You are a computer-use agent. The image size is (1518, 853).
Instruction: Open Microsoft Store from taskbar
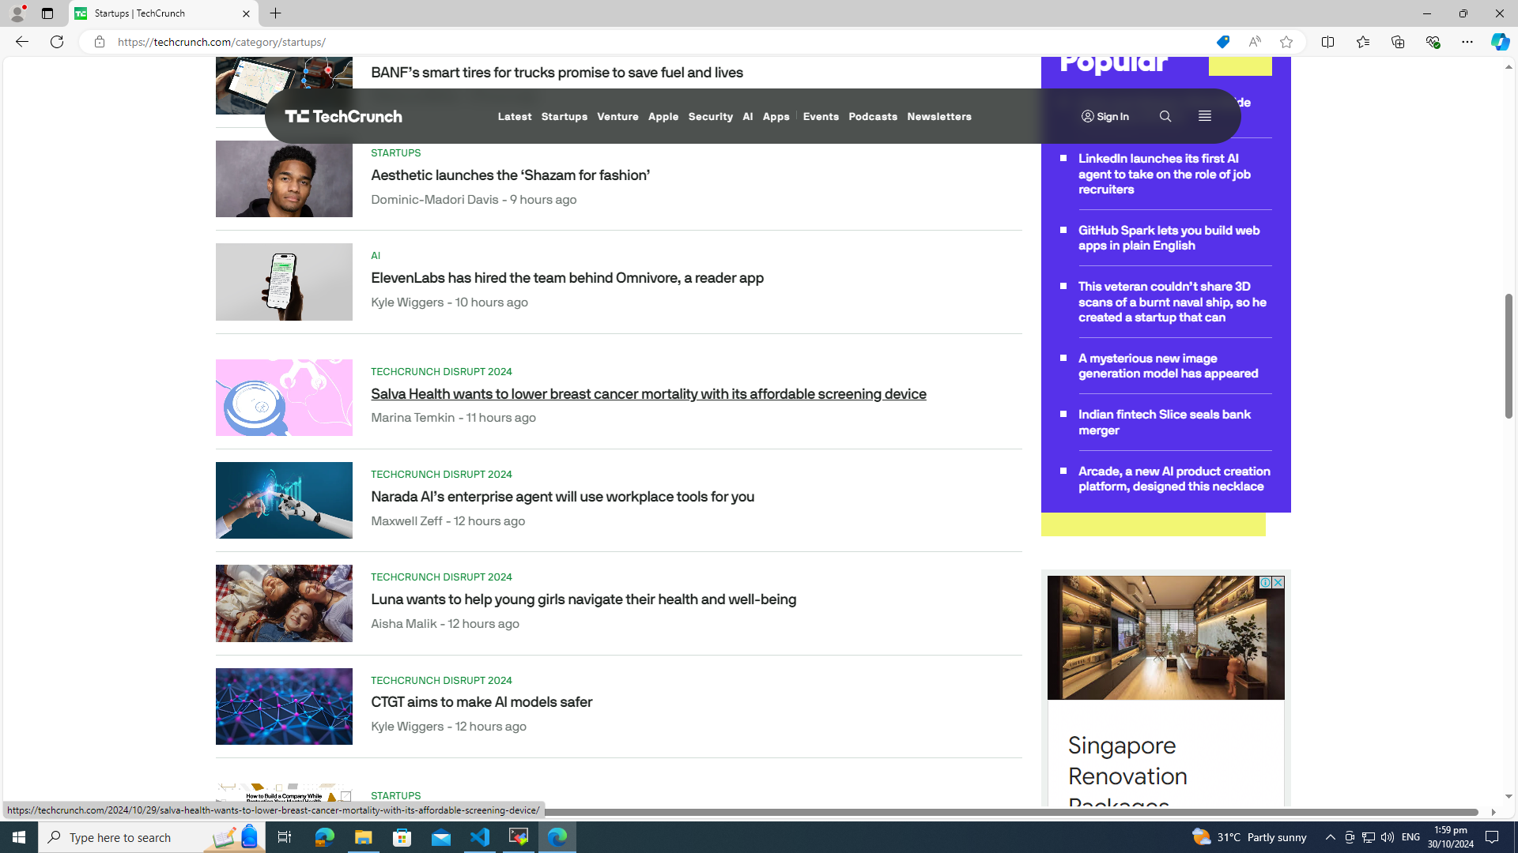402,837
